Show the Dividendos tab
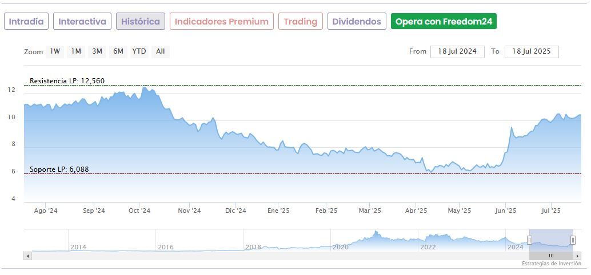 [357, 22]
